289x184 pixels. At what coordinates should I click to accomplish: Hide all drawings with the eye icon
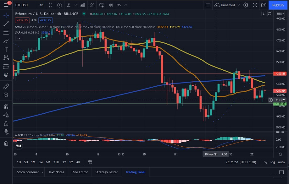click(6, 131)
